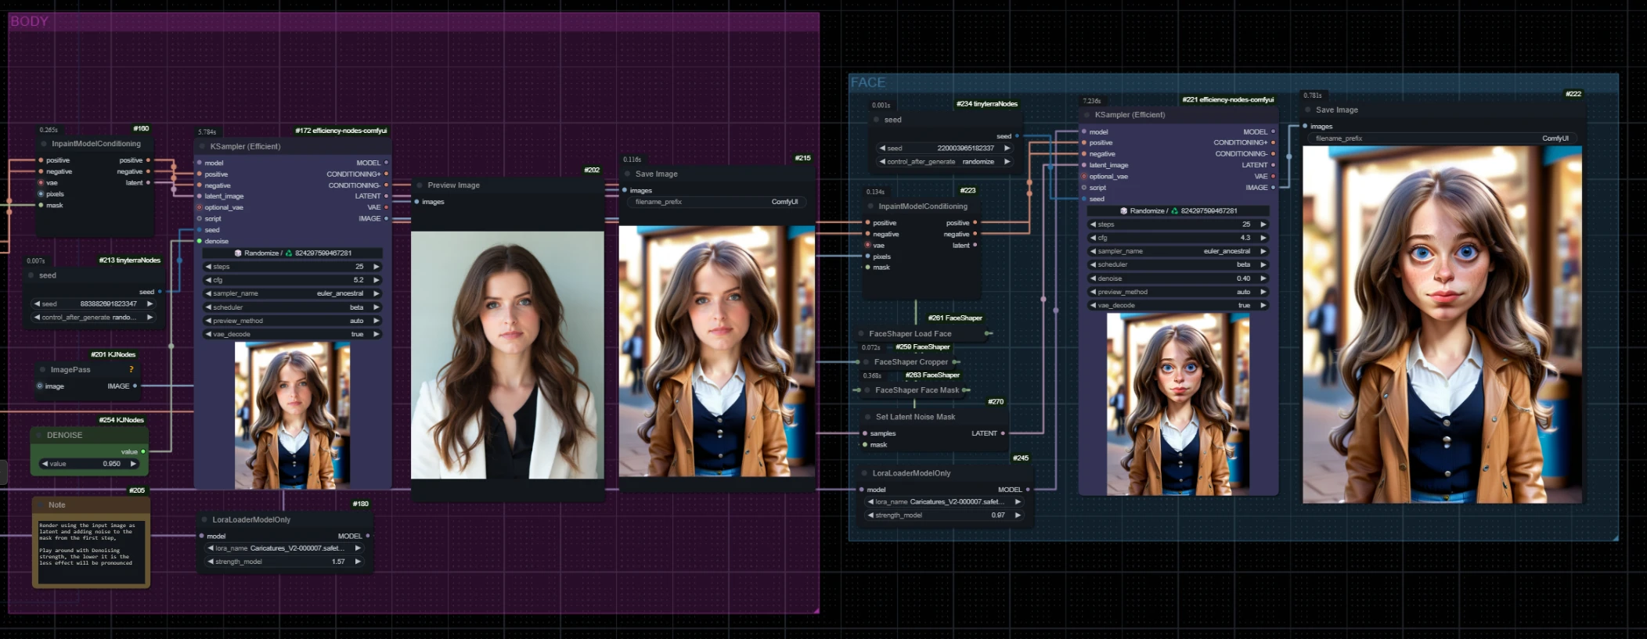This screenshot has height=639, width=1647.
Task: Collapse the Preview Image node via its title dot
Action: [420, 185]
